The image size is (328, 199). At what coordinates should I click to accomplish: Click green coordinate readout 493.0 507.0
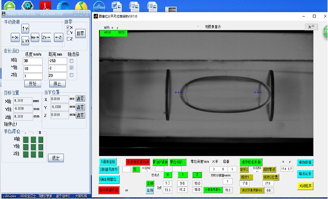(x=114, y=34)
